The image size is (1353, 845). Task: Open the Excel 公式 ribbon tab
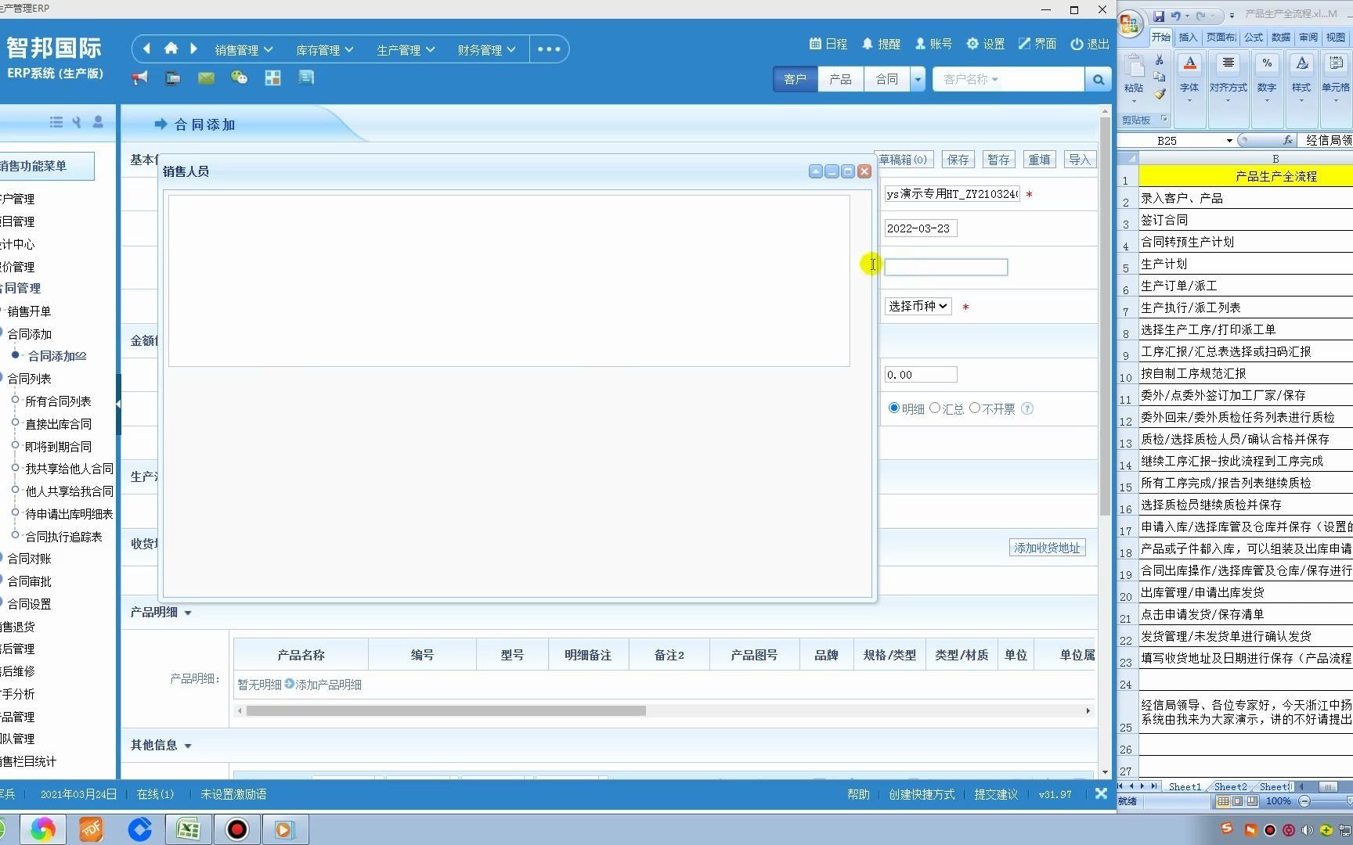(1254, 37)
